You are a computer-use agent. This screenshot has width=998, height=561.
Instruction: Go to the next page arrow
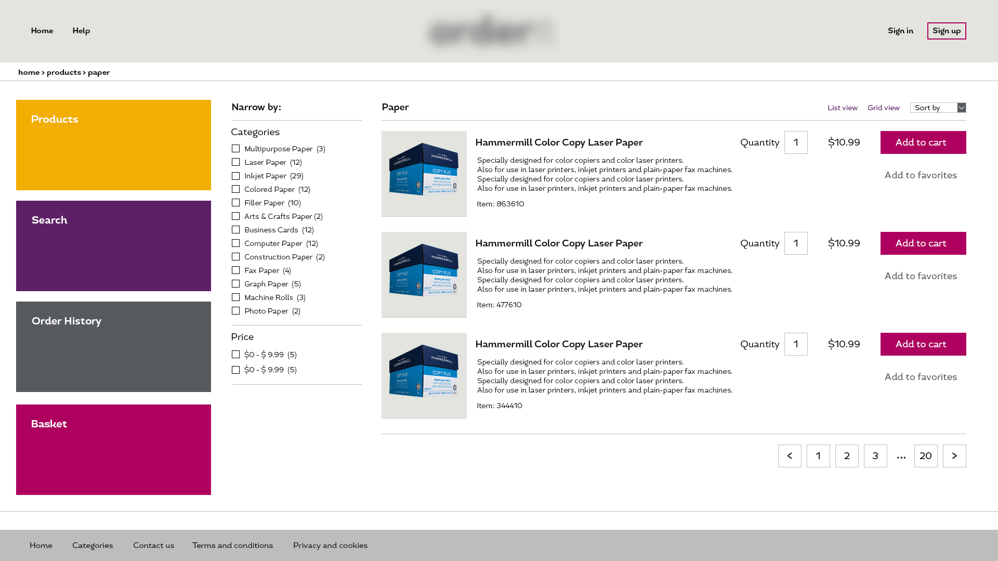(x=954, y=456)
